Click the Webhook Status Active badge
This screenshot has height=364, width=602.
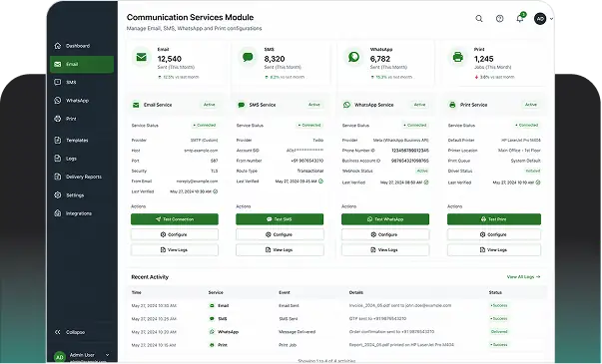point(422,172)
